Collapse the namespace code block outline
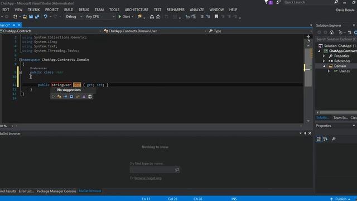Viewport: 357px width, 201px height. (21, 60)
